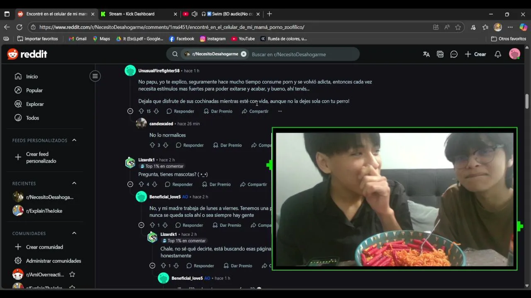Open notifications bell in Reddit header
The height and width of the screenshot is (298, 531).
pos(498,54)
